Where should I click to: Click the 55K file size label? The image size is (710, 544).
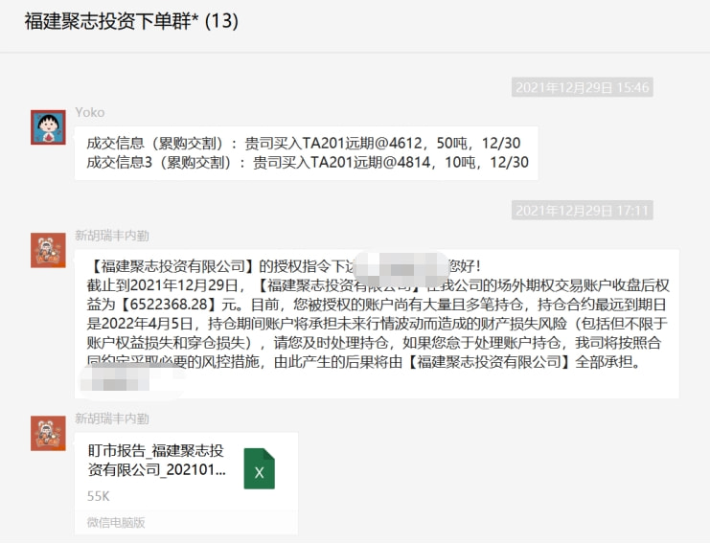click(98, 496)
